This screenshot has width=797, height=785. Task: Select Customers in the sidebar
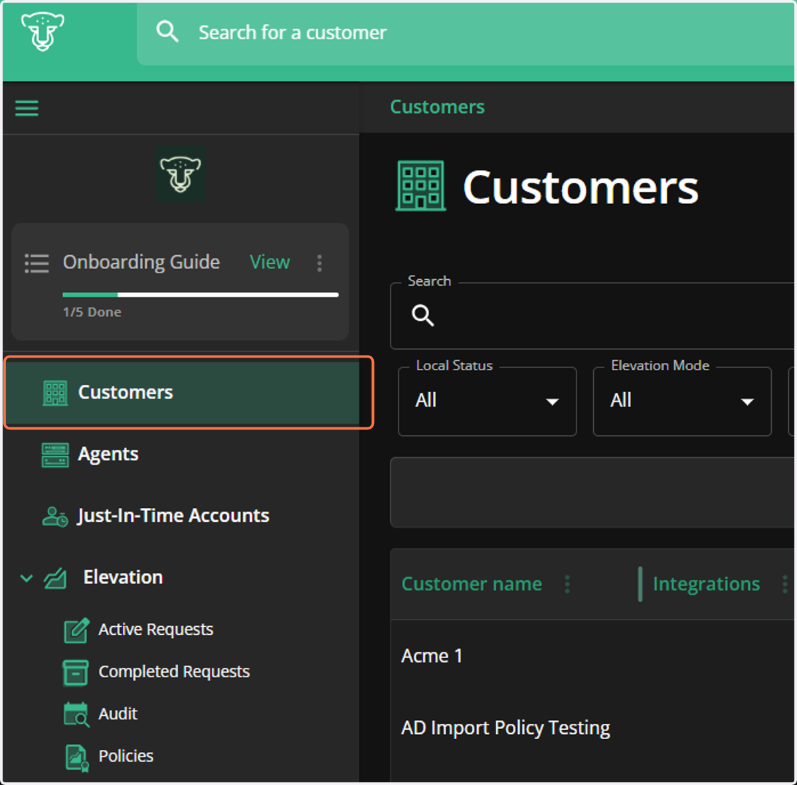pos(182,392)
